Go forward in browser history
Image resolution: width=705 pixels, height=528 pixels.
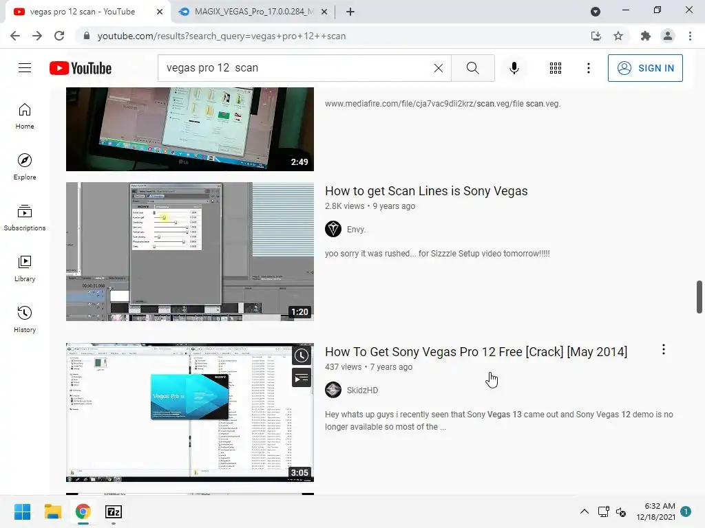point(37,36)
